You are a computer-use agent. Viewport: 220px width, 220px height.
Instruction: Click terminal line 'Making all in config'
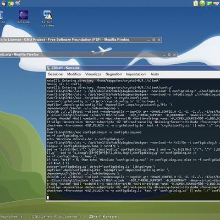pos(64,84)
